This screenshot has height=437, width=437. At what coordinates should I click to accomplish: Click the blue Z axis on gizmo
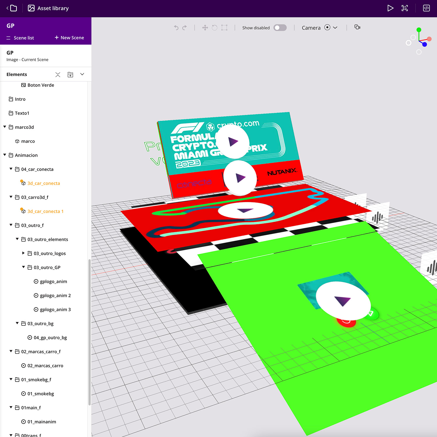tap(424, 44)
